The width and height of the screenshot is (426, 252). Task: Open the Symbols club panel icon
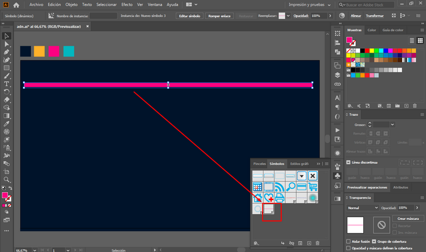[x=337, y=176]
